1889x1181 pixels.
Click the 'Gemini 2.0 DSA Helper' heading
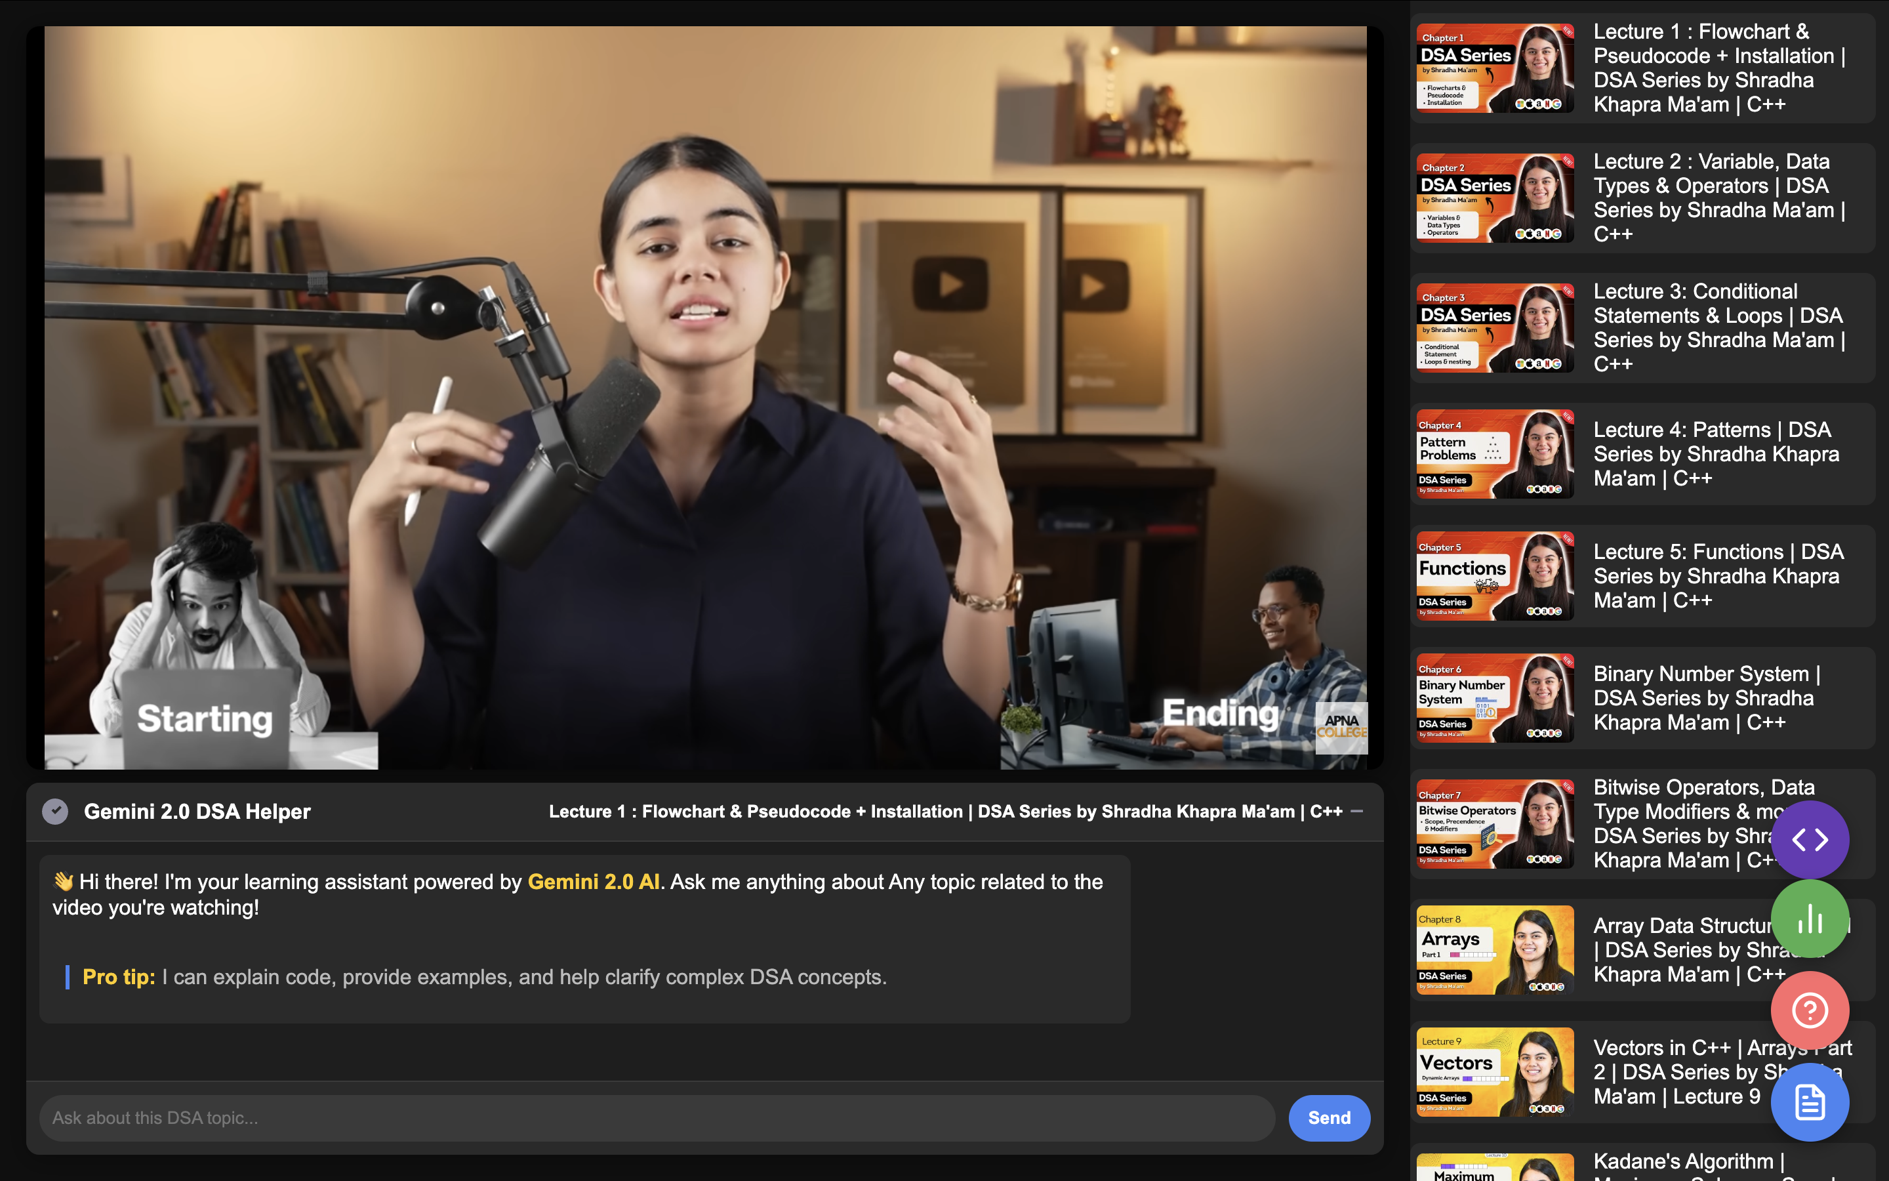(197, 812)
